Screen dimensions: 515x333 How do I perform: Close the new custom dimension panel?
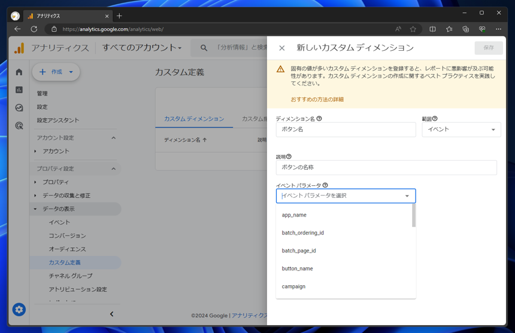point(282,48)
